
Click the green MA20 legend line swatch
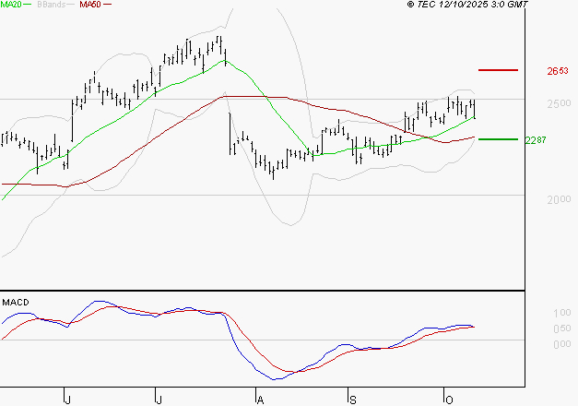(x=33, y=6)
